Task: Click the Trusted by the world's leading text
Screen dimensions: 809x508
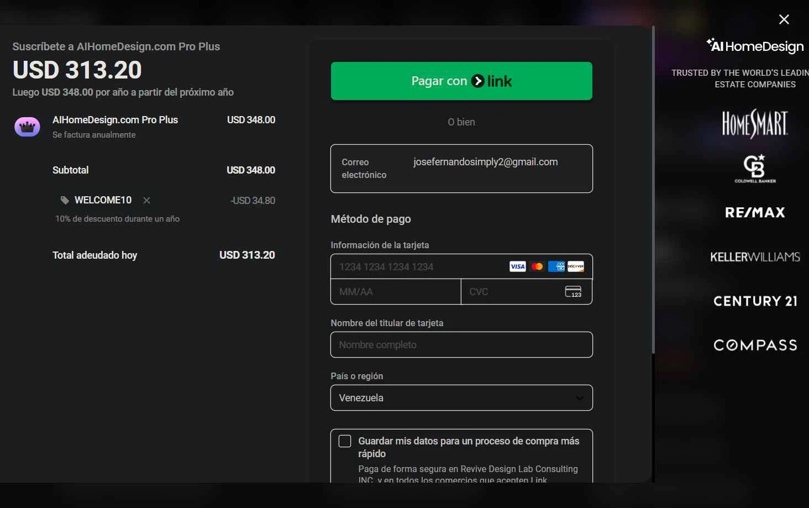Action: point(740,78)
